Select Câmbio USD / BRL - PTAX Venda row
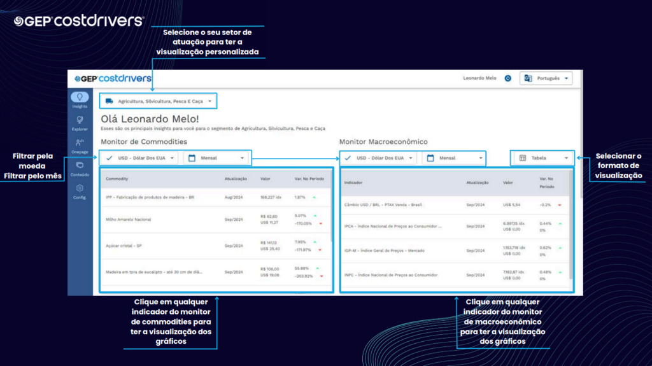 (x=455, y=205)
